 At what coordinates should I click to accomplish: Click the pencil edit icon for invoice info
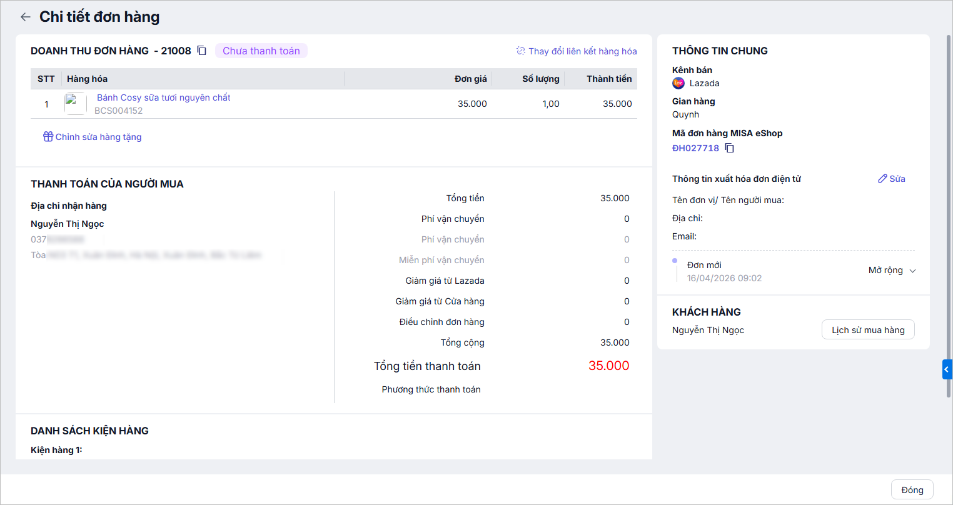pos(882,179)
